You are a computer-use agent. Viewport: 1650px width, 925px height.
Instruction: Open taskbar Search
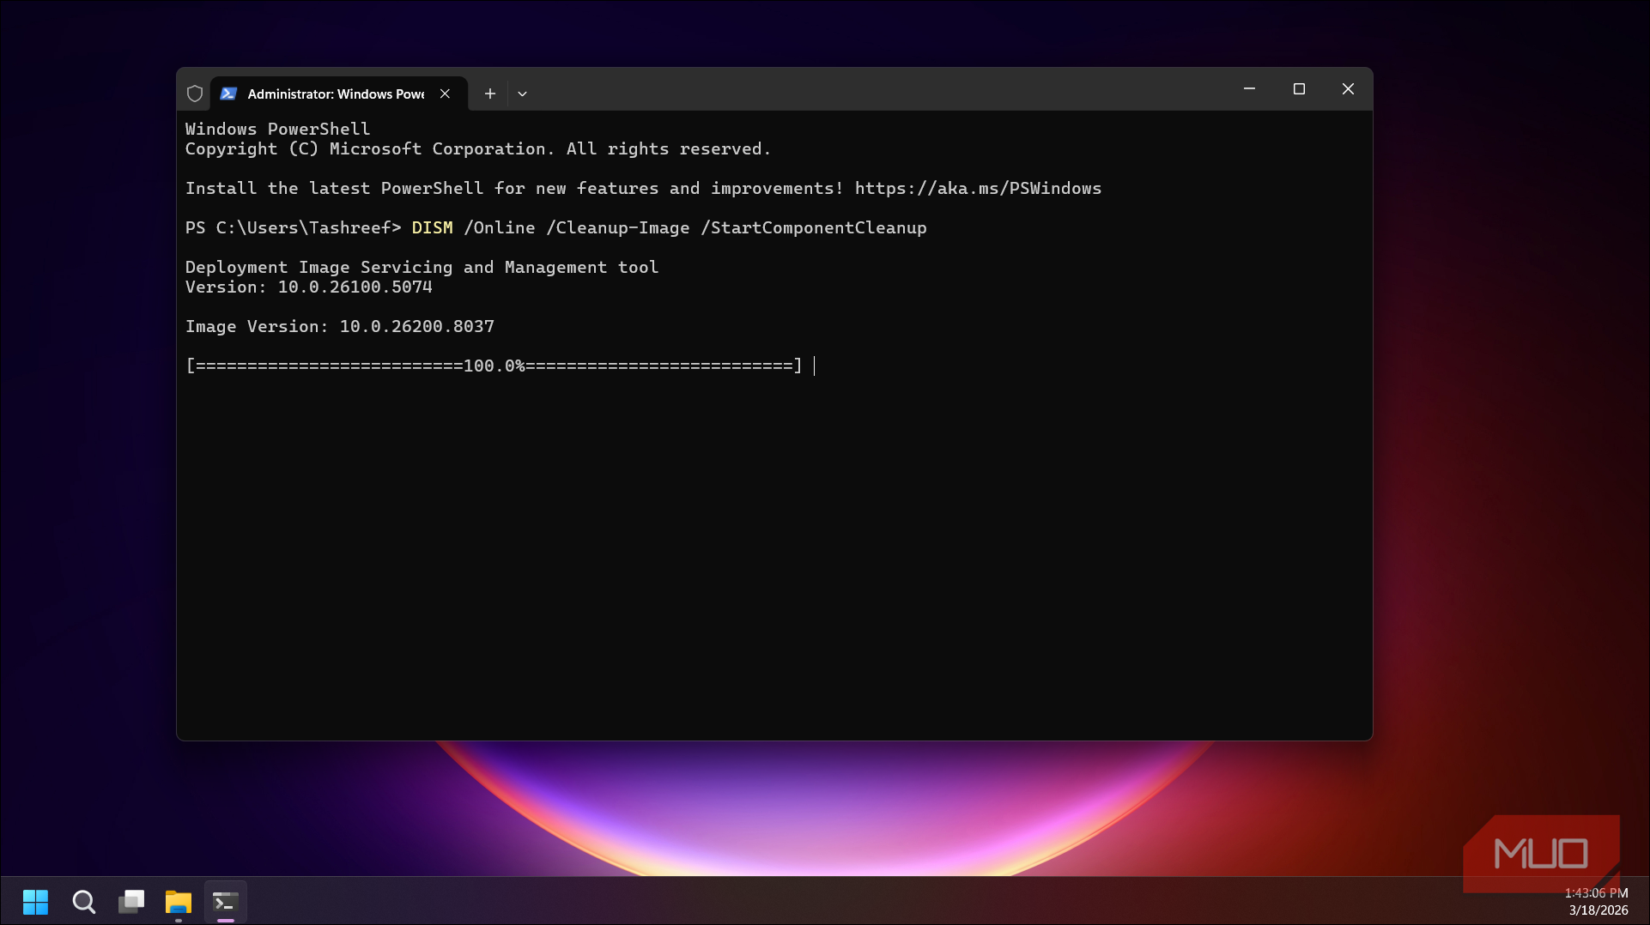point(83,902)
